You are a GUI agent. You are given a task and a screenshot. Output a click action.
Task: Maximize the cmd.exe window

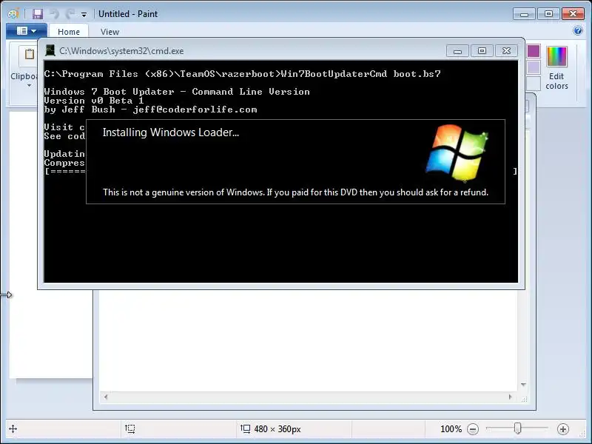482,51
